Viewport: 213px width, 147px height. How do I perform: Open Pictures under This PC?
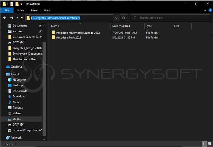tap(18, 108)
